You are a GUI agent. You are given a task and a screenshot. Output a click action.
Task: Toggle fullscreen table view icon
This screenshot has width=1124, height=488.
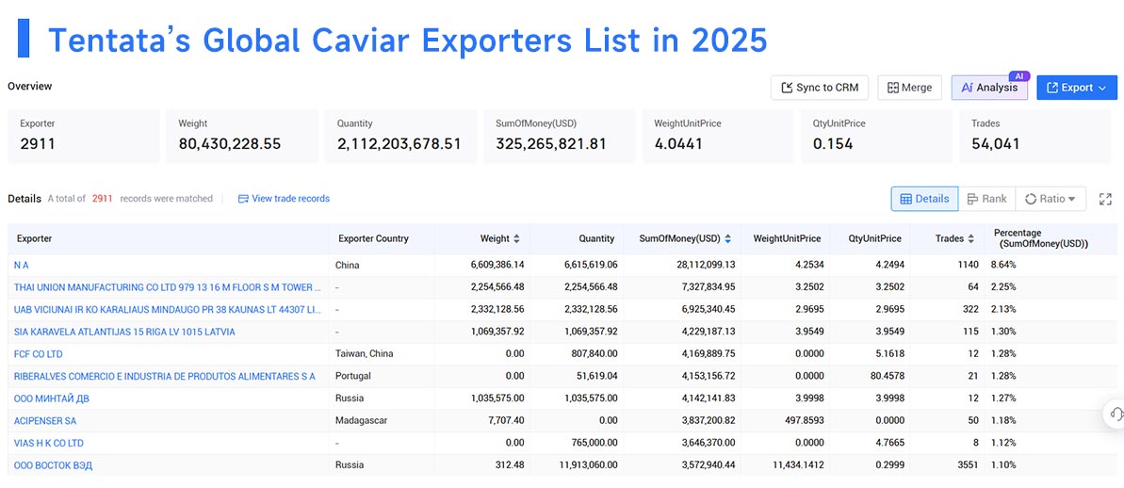tap(1105, 199)
